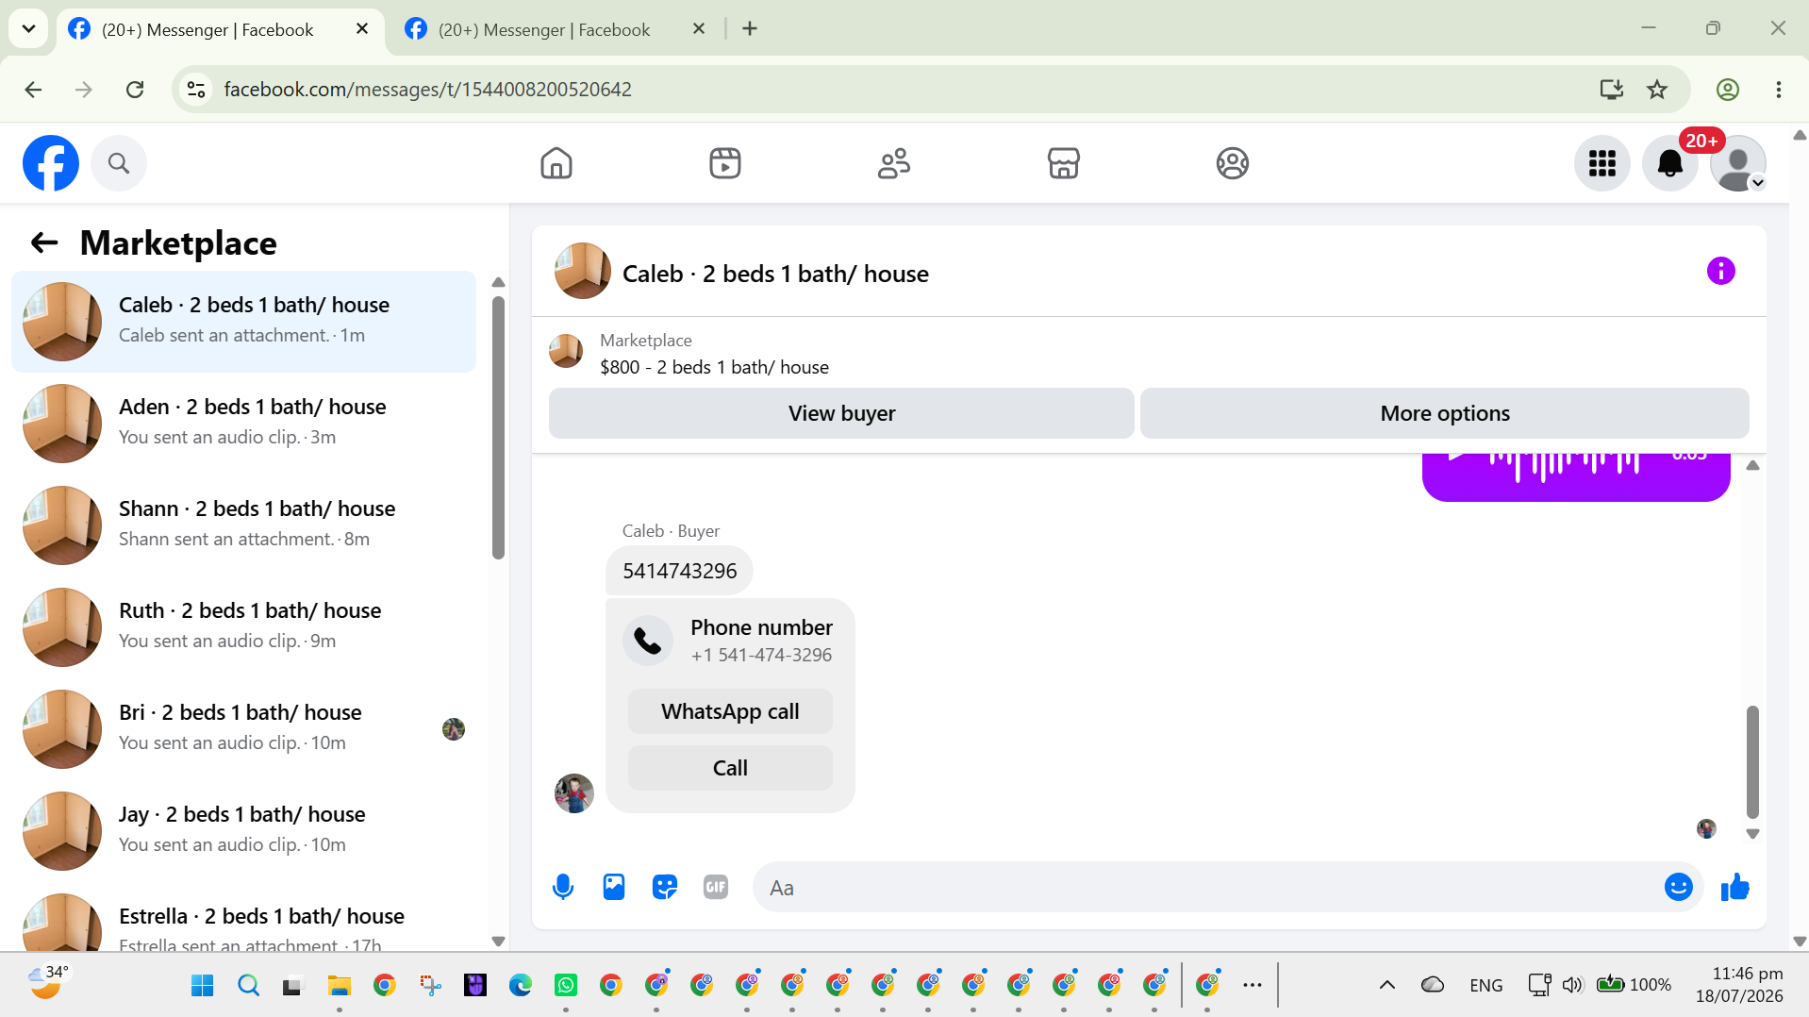Open Chrome profile icon
Screen dimensions: 1809x1017
(x=1727, y=90)
